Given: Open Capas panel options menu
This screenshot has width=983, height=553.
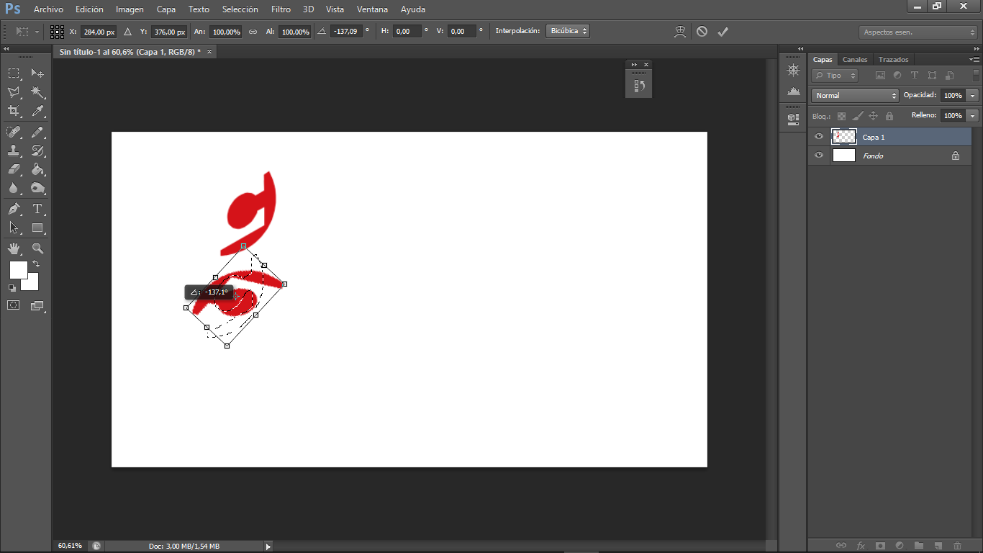Looking at the screenshot, I should pos(974,59).
